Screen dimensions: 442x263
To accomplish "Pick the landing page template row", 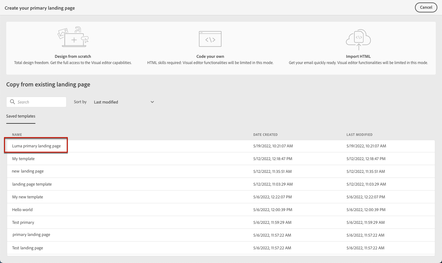I will [32, 184].
